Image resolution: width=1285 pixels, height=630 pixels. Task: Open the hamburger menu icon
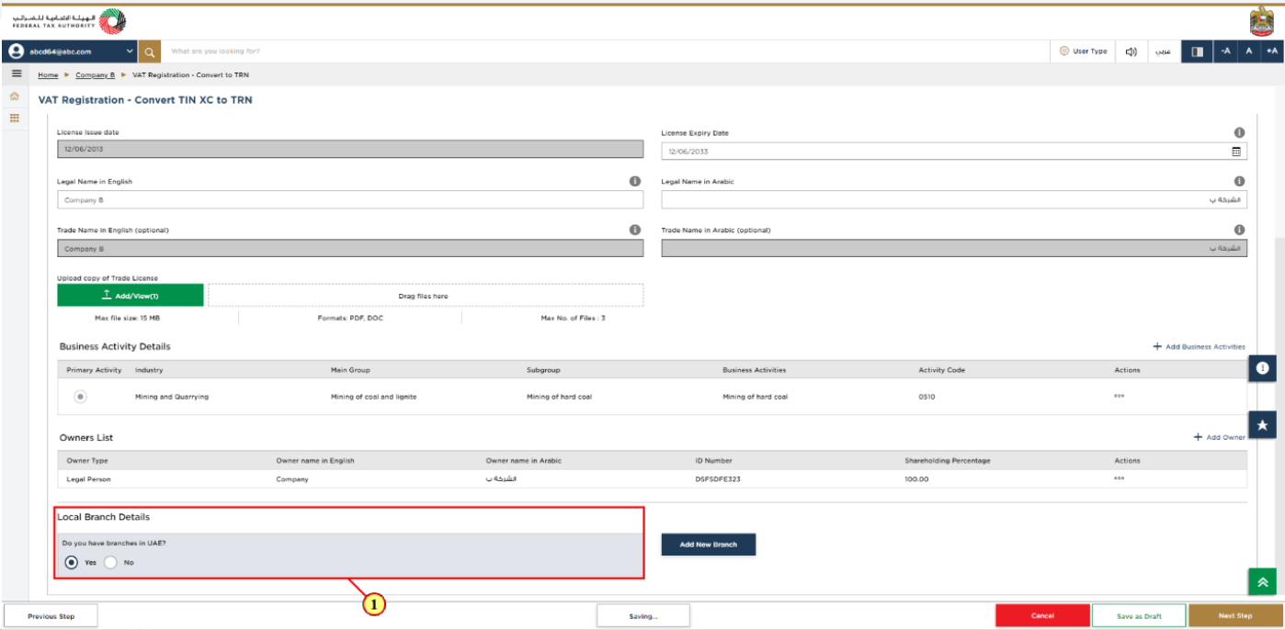pos(16,73)
